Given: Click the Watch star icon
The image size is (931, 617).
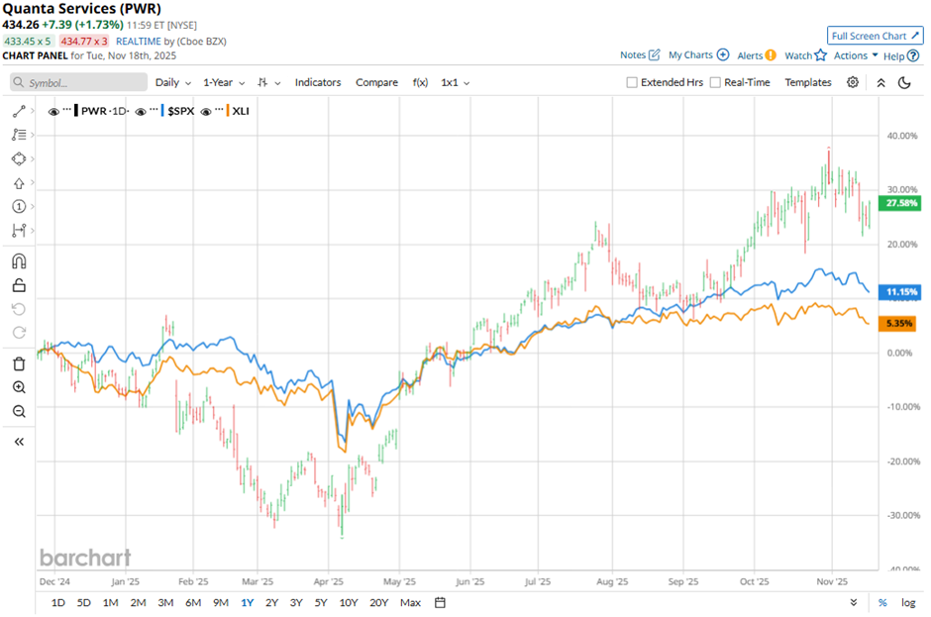Looking at the screenshot, I should point(820,55).
